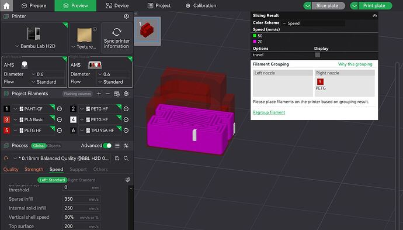Switch to Preview tab
The width and height of the screenshot is (403, 230).
point(75,6)
